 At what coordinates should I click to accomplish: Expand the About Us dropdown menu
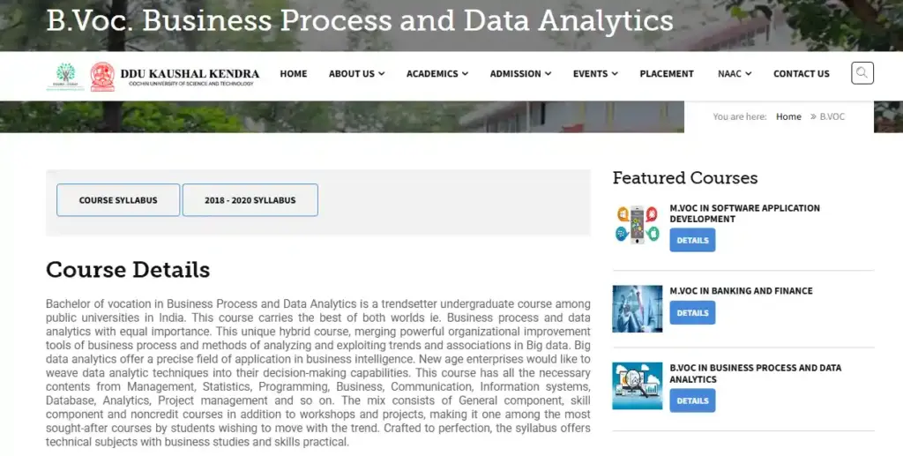coord(356,74)
